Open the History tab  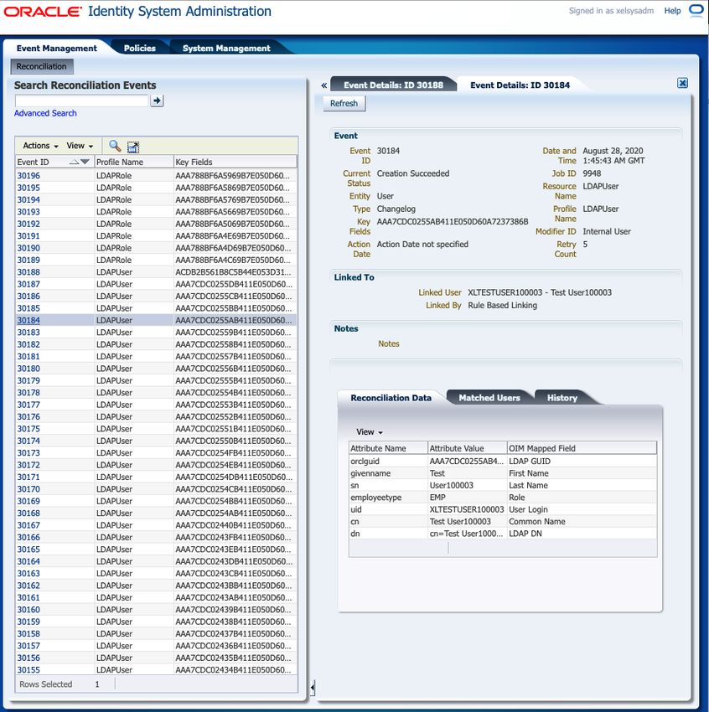coord(562,398)
